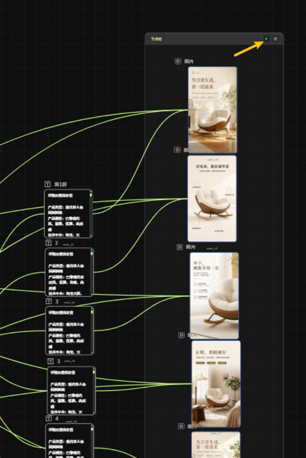Click the 第1屏 node title label

click(61, 184)
